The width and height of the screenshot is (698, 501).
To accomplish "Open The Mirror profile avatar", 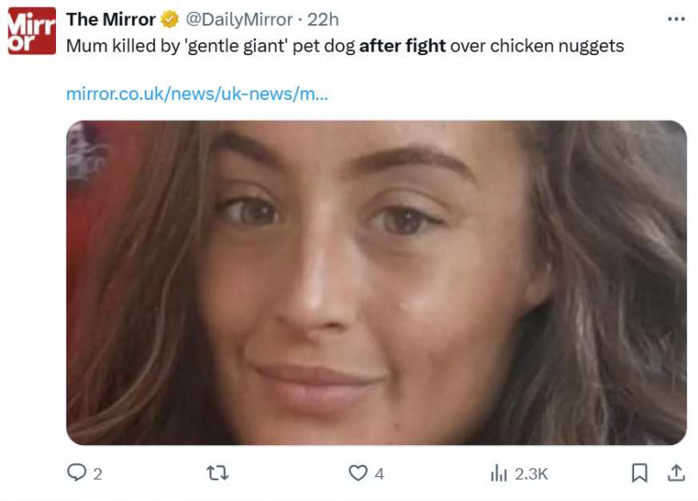I will [x=32, y=31].
